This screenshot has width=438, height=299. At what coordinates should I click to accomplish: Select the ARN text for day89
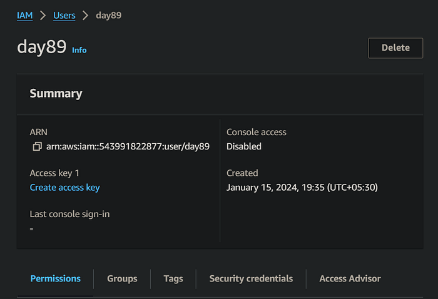pos(128,146)
